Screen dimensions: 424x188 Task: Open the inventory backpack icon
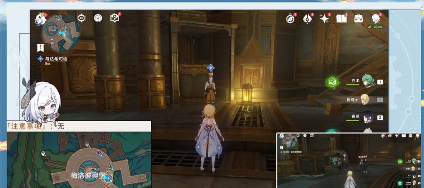(x=359, y=18)
